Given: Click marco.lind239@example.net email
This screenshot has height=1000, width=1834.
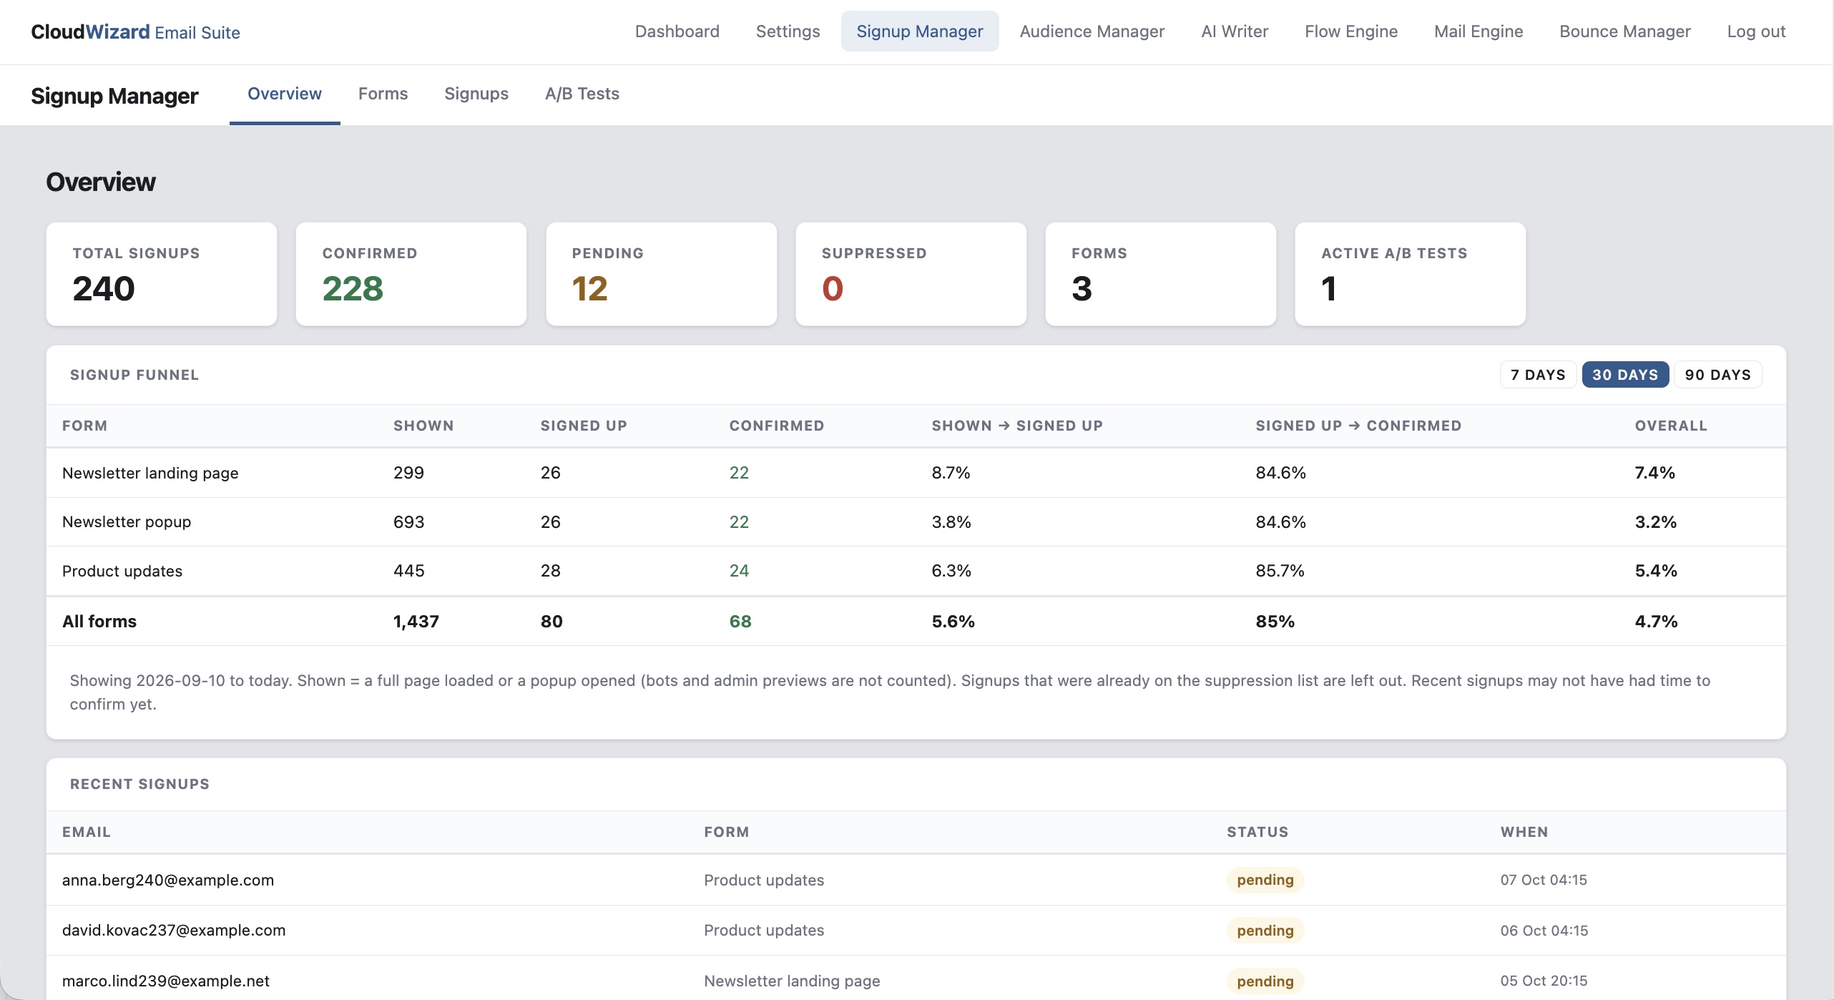Looking at the screenshot, I should pyautogui.click(x=165, y=981).
